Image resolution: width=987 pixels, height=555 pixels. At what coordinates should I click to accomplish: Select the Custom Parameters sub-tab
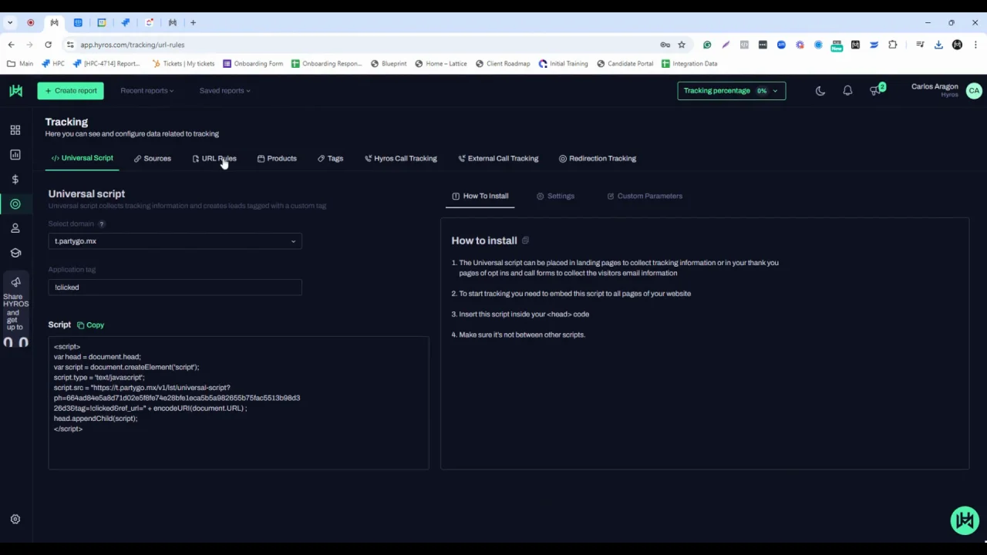click(x=645, y=196)
